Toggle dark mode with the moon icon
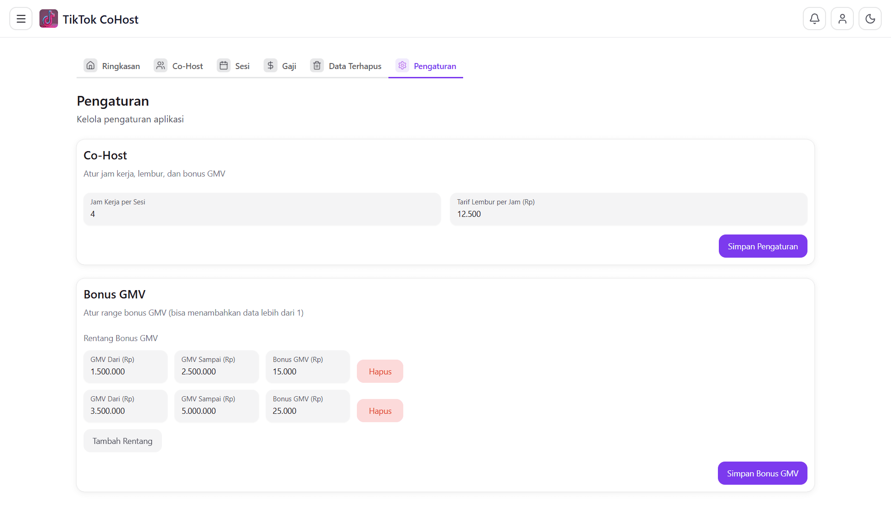 pyautogui.click(x=870, y=19)
